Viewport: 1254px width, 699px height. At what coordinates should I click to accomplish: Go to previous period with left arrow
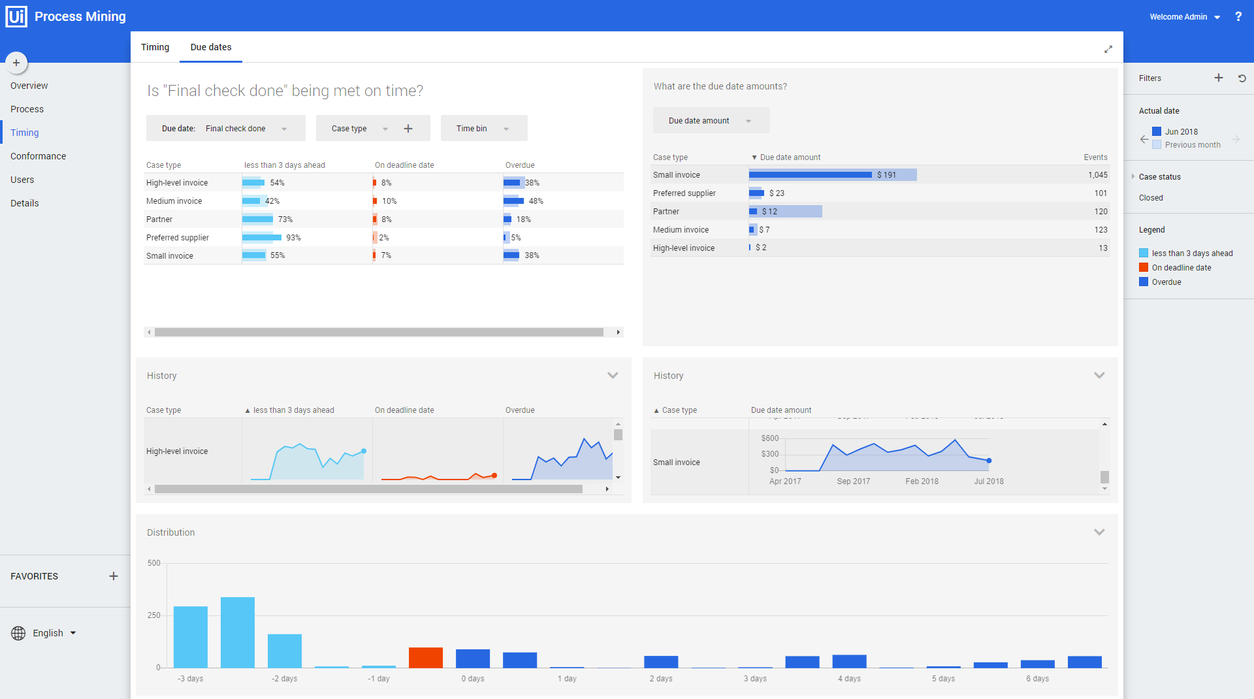1144,139
